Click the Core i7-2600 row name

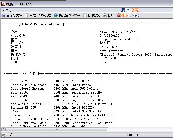pos(21,81)
